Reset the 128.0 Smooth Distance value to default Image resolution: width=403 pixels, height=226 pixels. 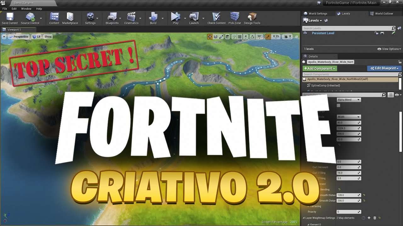coord(364,195)
